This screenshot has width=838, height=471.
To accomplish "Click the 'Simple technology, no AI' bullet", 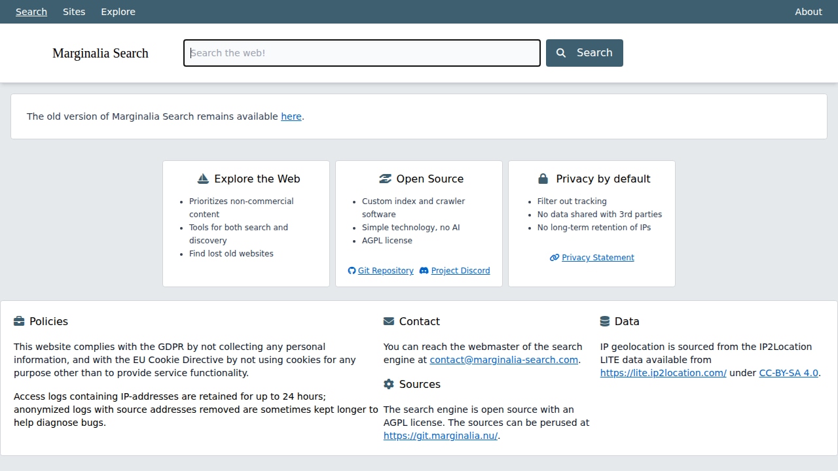I will click(411, 228).
